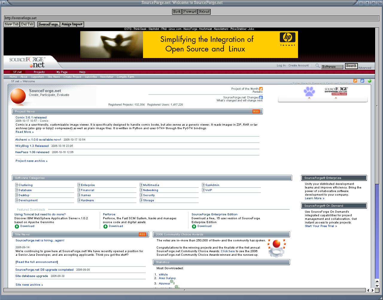
Task: Open the Slashdot link in top OSTG bar
Action: point(153,29)
